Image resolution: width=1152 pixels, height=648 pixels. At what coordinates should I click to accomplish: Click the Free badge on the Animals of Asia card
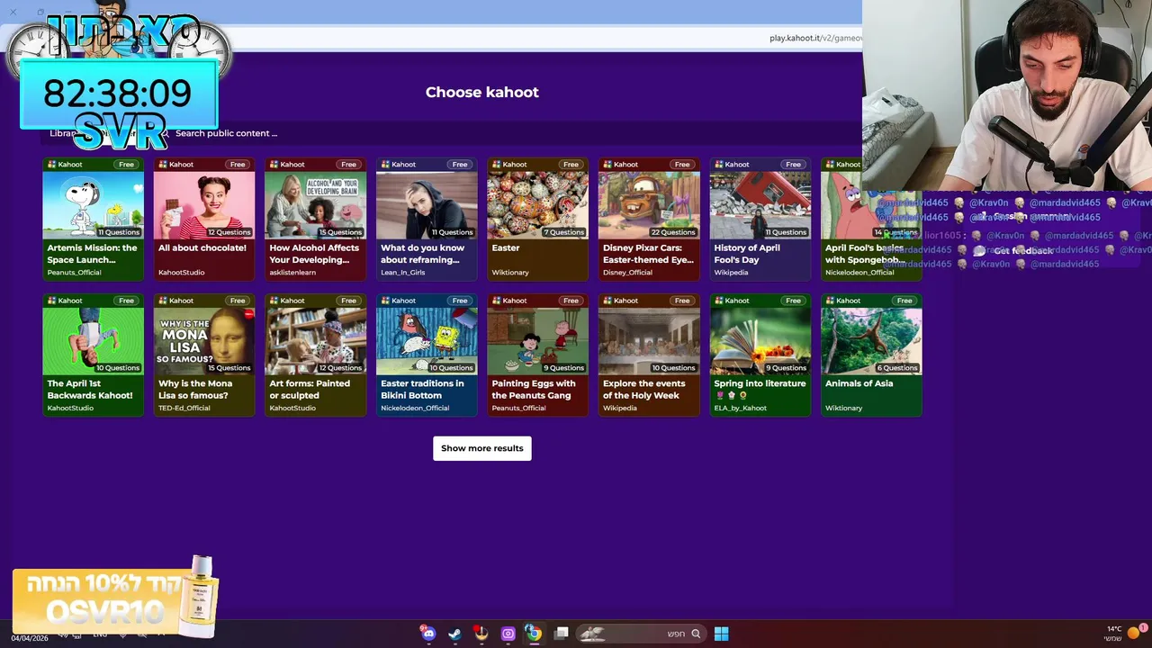point(904,301)
